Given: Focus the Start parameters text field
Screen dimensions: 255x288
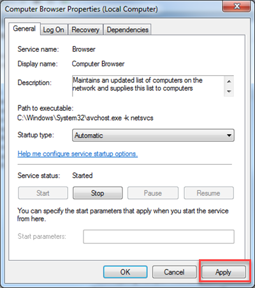Looking at the screenshot, I should pos(159,236).
